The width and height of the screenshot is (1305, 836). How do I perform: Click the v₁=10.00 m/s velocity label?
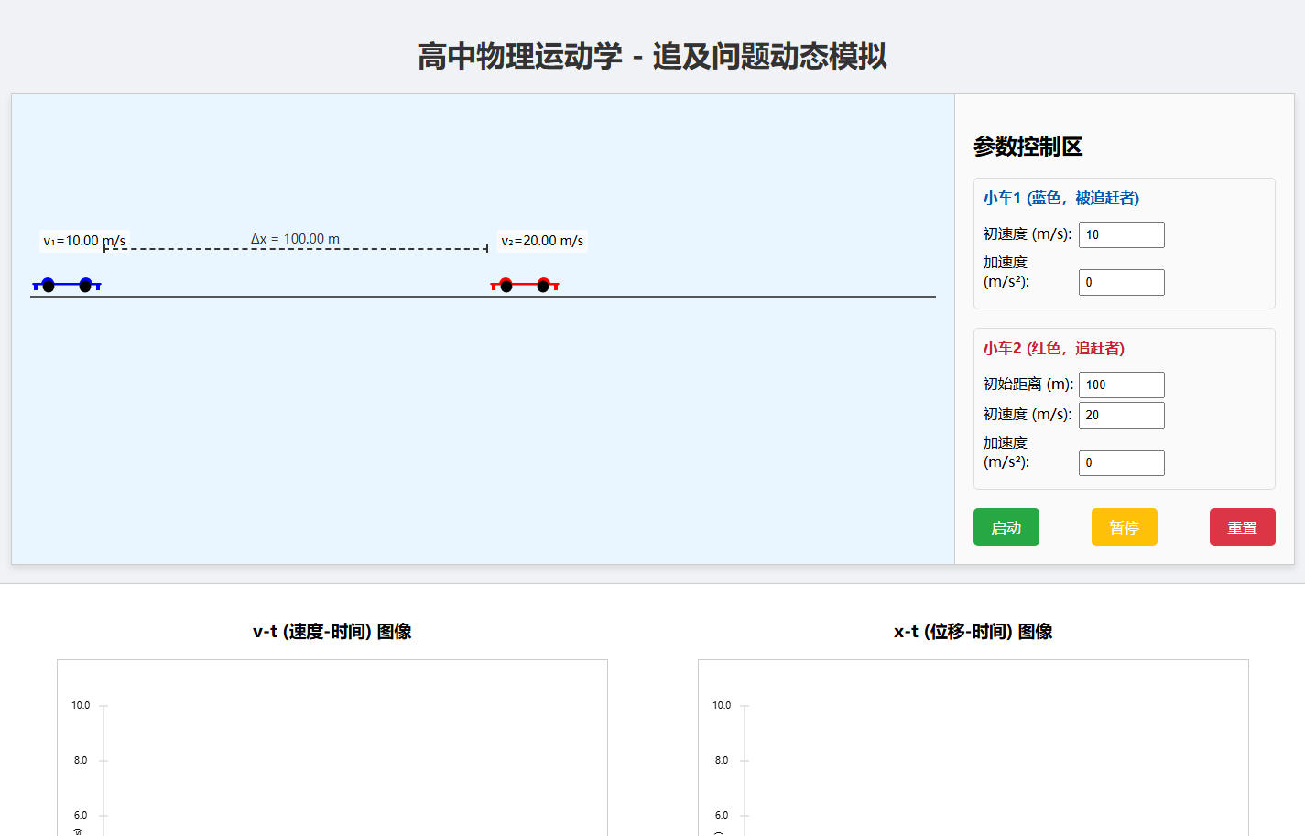point(84,241)
